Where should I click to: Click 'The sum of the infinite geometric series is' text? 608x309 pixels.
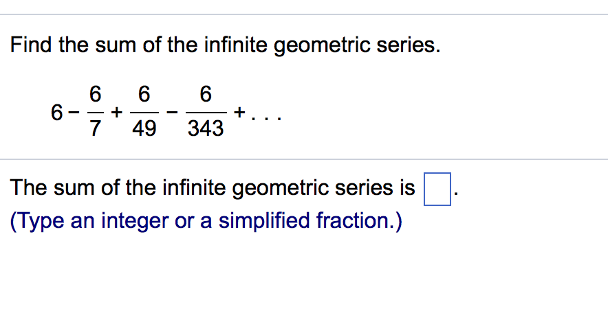tap(213, 187)
